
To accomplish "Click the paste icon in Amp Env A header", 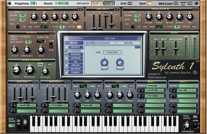I will [x=118, y=9].
